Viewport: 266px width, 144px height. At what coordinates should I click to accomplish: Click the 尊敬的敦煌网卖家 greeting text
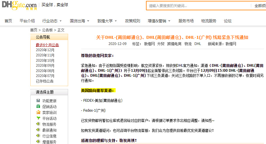click(x=97, y=56)
